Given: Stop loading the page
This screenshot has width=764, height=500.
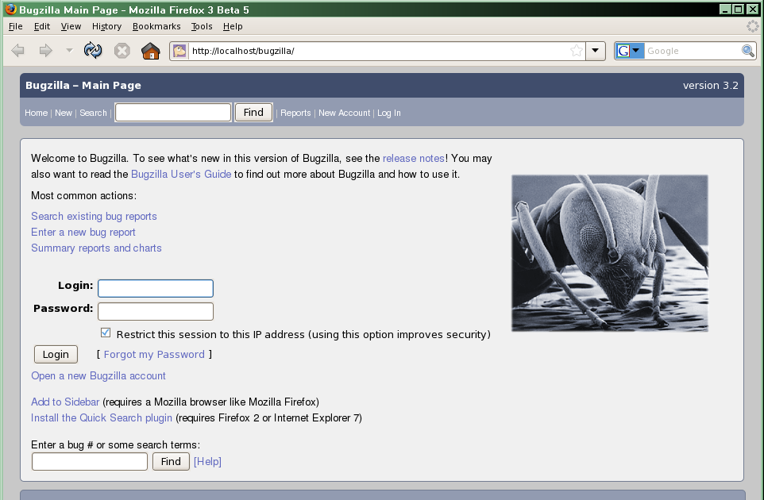Looking at the screenshot, I should (x=122, y=51).
